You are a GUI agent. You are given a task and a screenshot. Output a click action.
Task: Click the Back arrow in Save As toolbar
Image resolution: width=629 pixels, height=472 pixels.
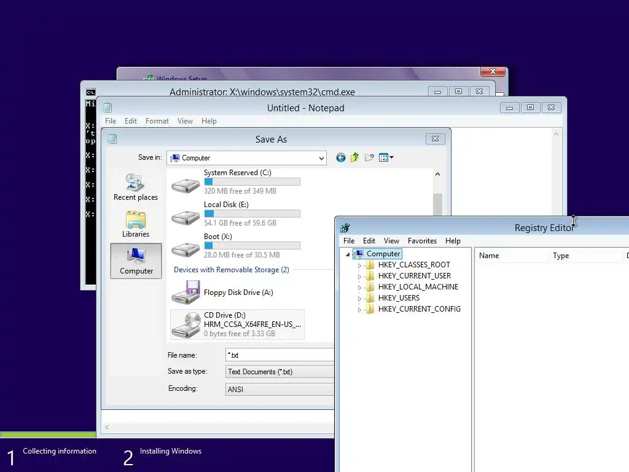tap(340, 158)
